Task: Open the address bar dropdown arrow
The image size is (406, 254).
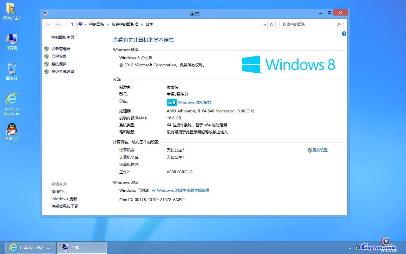Action: coord(265,24)
